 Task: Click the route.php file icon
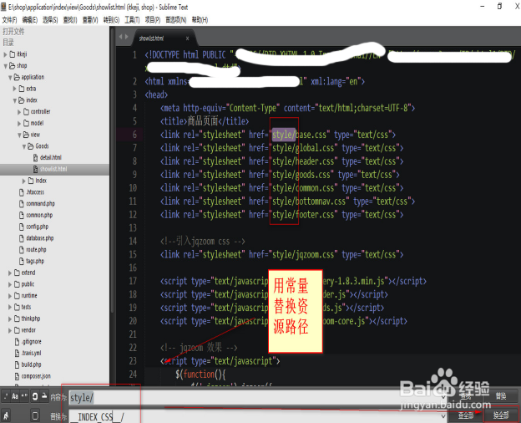[22, 250]
